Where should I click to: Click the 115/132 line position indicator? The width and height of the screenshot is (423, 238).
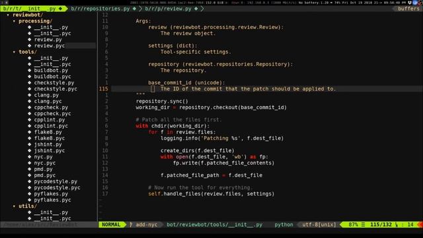(x=381, y=225)
